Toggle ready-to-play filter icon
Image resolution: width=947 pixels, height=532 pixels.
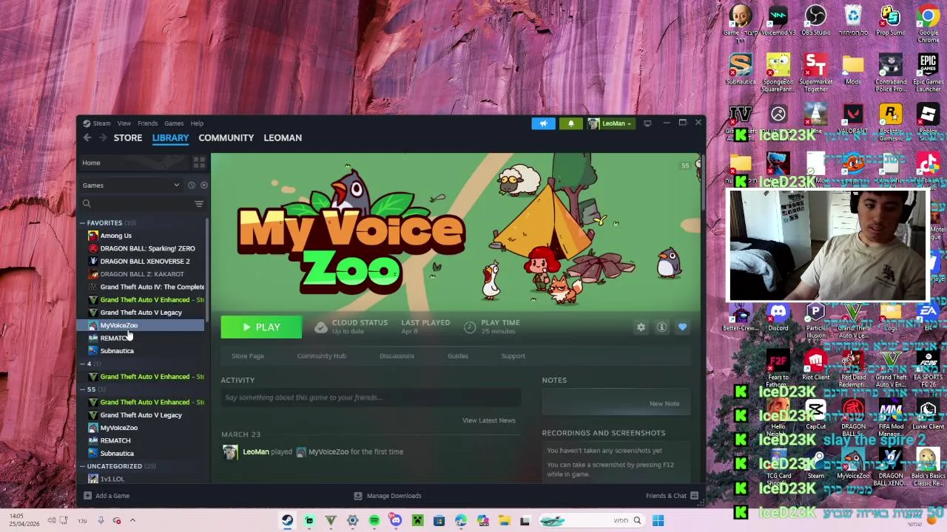tap(204, 185)
